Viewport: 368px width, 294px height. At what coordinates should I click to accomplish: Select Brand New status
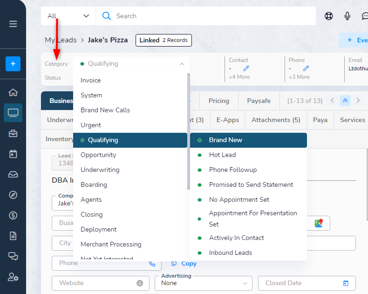tap(248, 140)
